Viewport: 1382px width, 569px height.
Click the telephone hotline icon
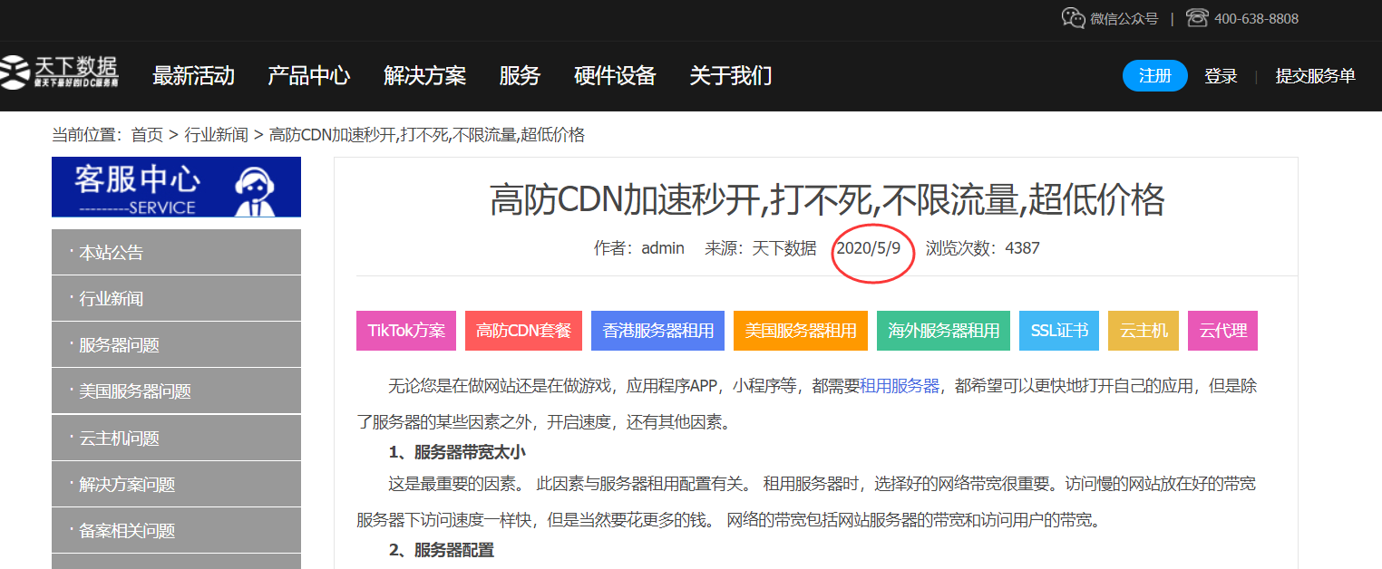(x=1197, y=18)
